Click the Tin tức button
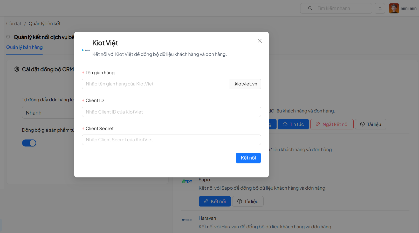This screenshot has height=233, width=419. (293, 124)
